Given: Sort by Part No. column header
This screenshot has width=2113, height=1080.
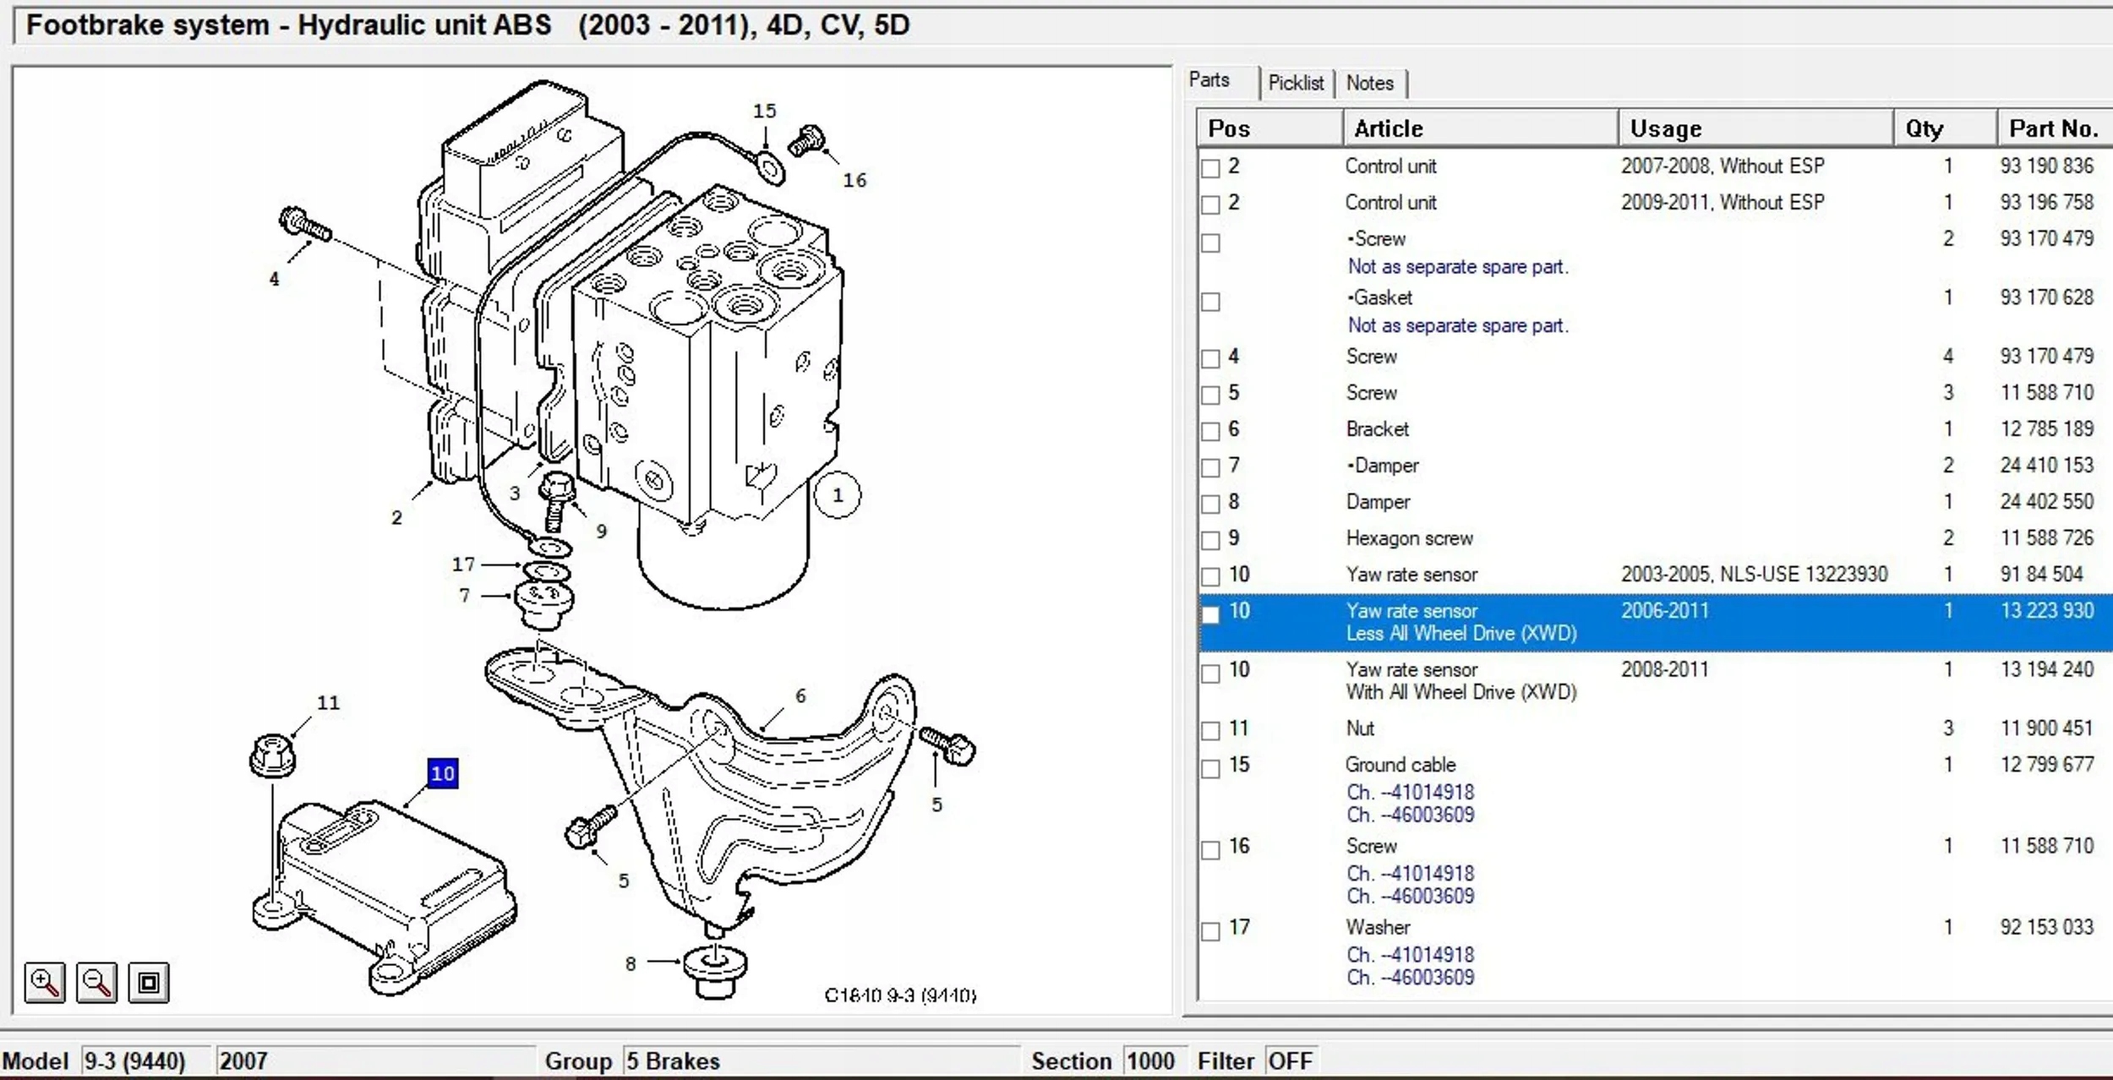Looking at the screenshot, I should tap(2052, 128).
